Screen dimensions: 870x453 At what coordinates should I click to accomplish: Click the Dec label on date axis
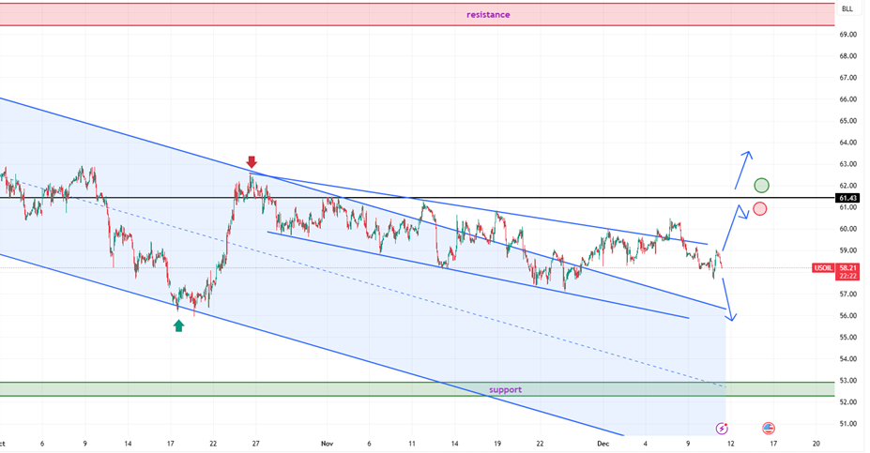[605, 443]
